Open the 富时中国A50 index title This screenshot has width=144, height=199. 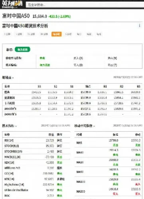tap(16, 16)
